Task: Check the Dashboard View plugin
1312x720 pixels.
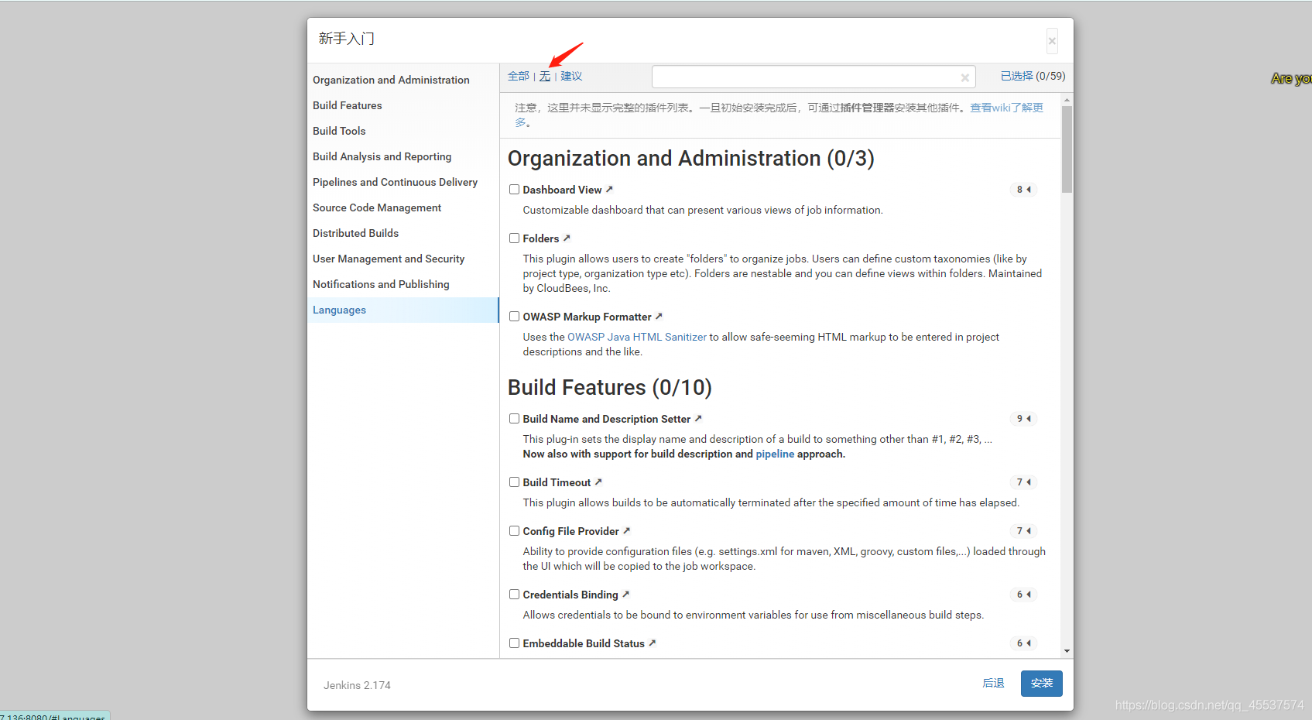Action: click(514, 189)
